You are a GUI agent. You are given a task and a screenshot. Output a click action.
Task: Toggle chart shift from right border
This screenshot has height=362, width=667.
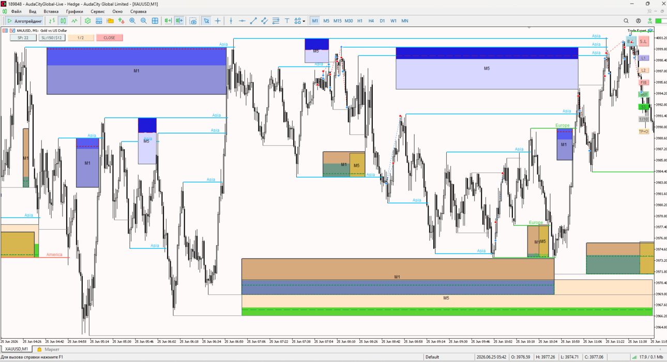(x=168, y=21)
